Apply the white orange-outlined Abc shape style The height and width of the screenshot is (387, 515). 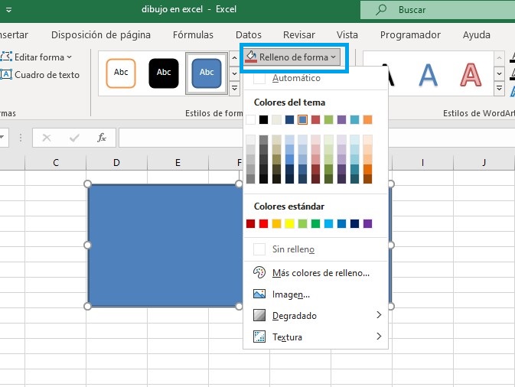point(121,73)
